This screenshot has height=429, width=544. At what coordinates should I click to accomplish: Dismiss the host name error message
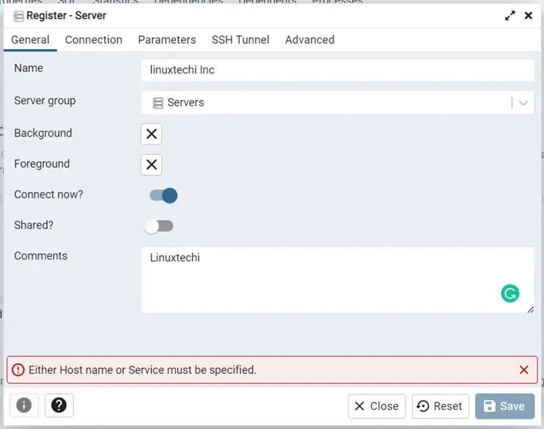523,370
